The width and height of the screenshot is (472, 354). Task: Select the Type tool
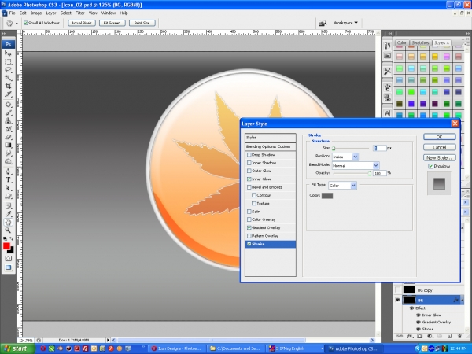pyautogui.click(x=8, y=180)
